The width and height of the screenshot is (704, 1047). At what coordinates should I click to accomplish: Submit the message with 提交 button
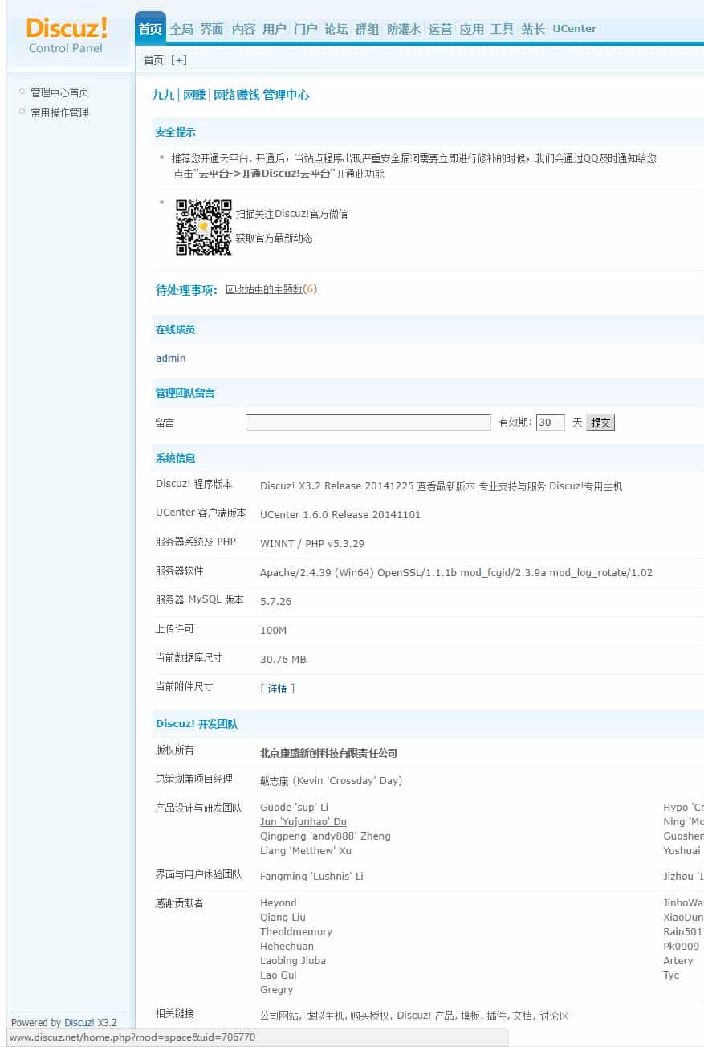click(600, 423)
